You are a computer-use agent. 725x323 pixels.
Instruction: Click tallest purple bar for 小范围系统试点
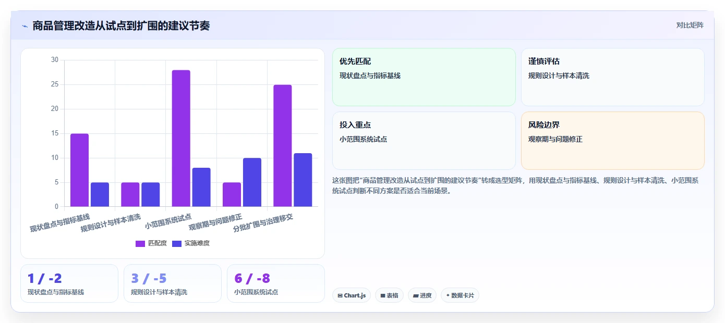click(181, 139)
